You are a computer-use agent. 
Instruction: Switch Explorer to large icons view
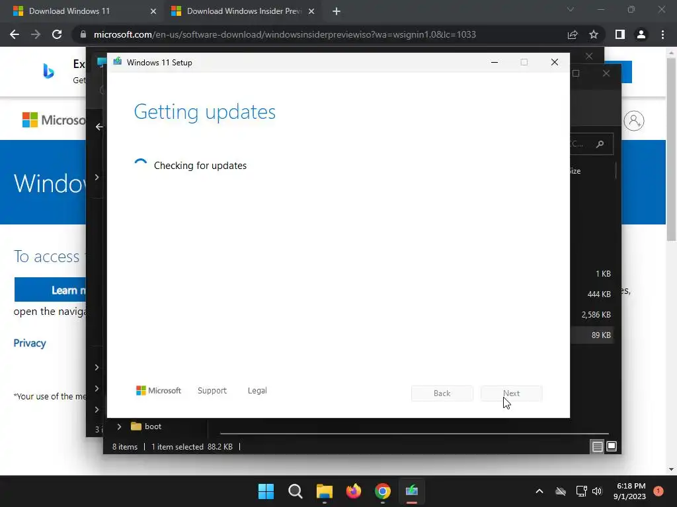point(612,447)
